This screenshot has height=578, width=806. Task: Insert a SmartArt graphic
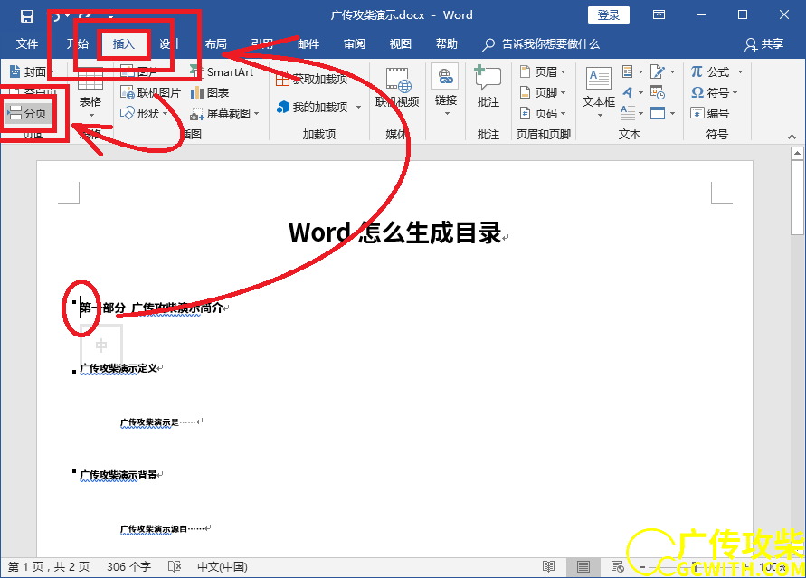point(222,72)
